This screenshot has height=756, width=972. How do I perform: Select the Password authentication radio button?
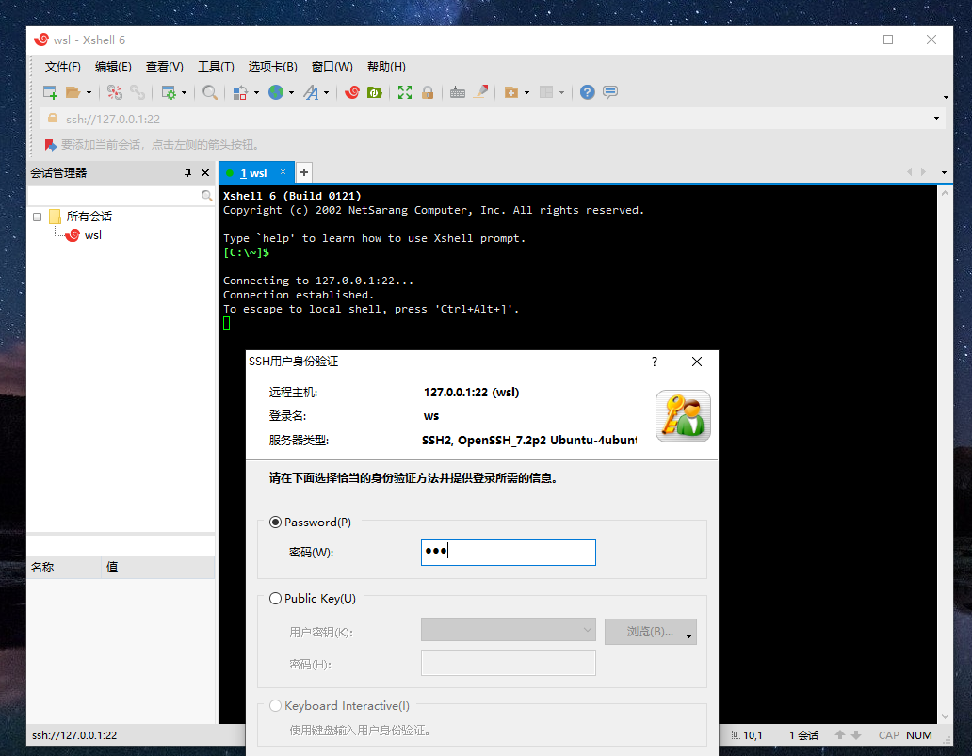(x=275, y=523)
